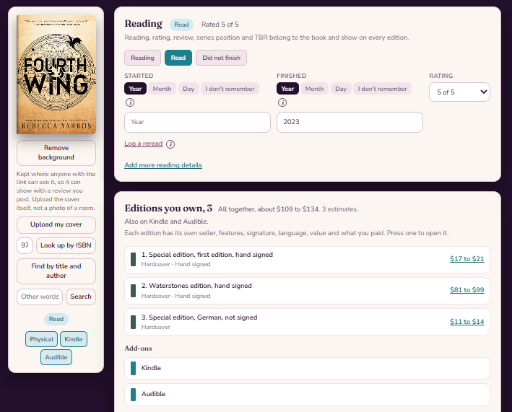
Task: Open Special edition, first edition, hand signed row
Action: pos(307,260)
